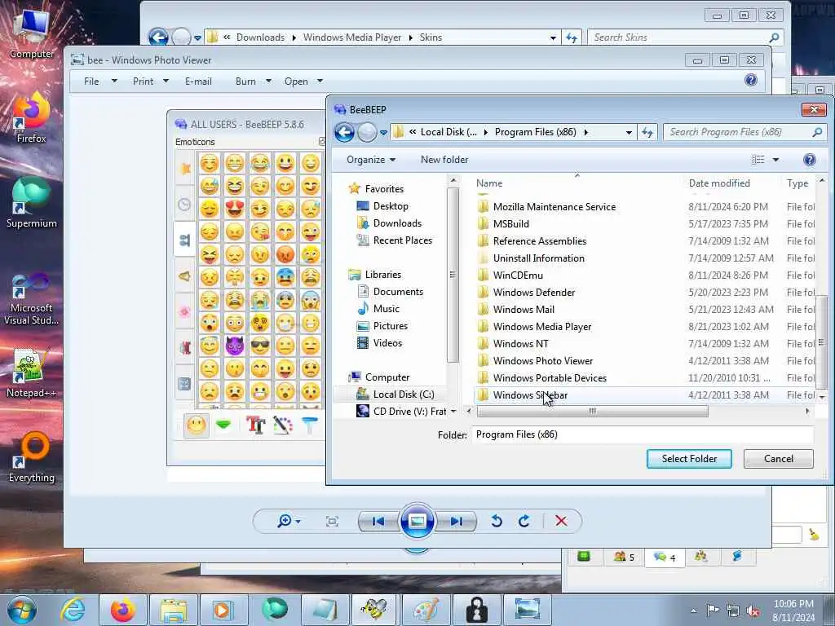
Task: Open the Print menu in Photo Viewer
Action: pyautogui.click(x=150, y=81)
